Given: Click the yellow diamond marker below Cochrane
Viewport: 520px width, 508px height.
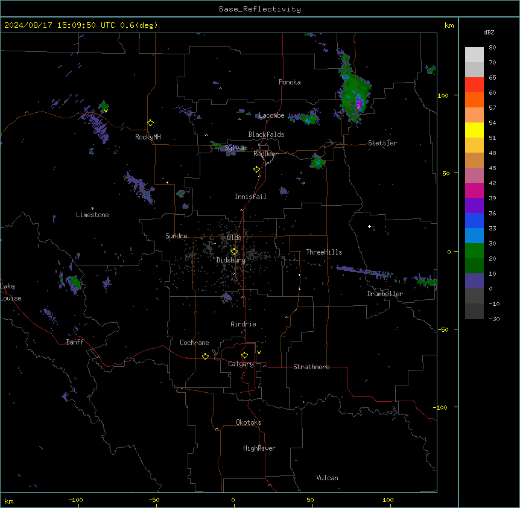Looking at the screenshot, I should click(205, 356).
